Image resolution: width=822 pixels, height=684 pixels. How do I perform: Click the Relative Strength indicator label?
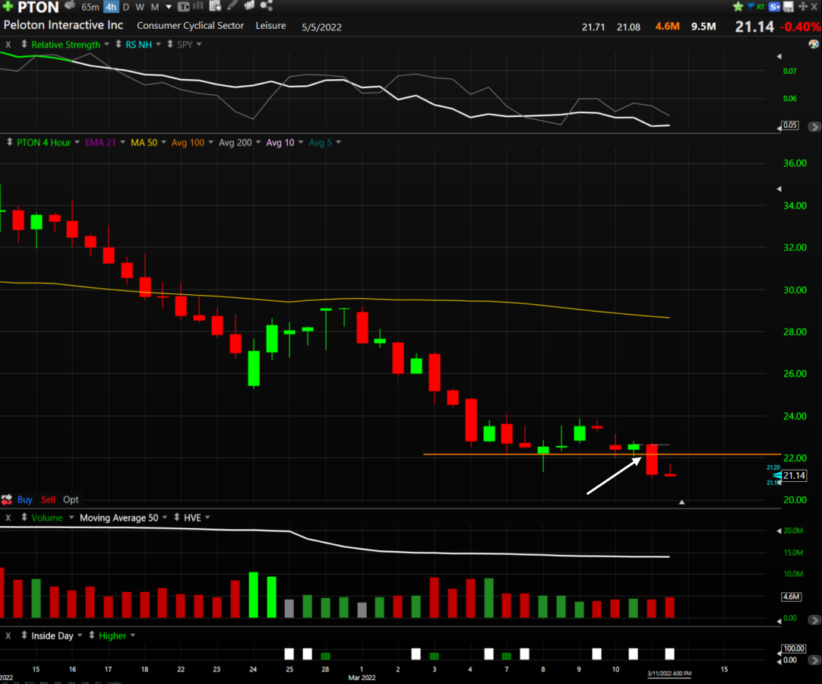click(65, 45)
